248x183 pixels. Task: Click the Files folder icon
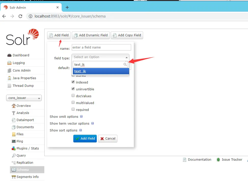tap(14, 134)
